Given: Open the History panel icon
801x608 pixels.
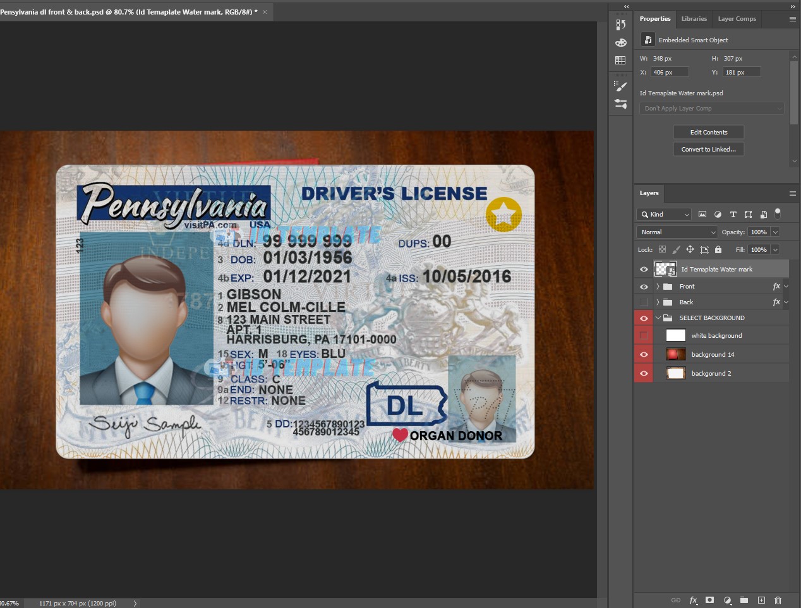Looking at the screenshot, I should click(x=620, y=25).
